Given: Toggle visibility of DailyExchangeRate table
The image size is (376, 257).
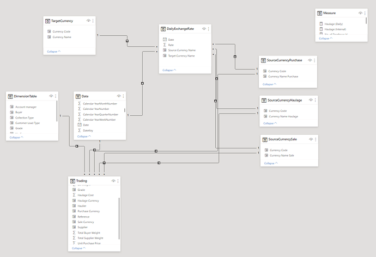Looking at the screenshot, I should coord(204,29).
